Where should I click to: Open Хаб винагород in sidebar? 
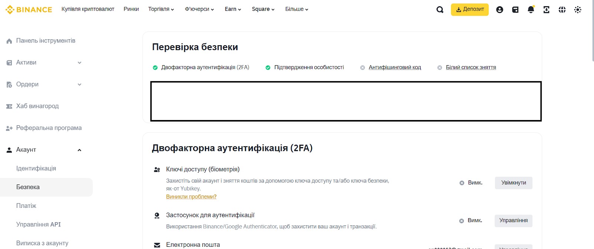click(37, 106)
